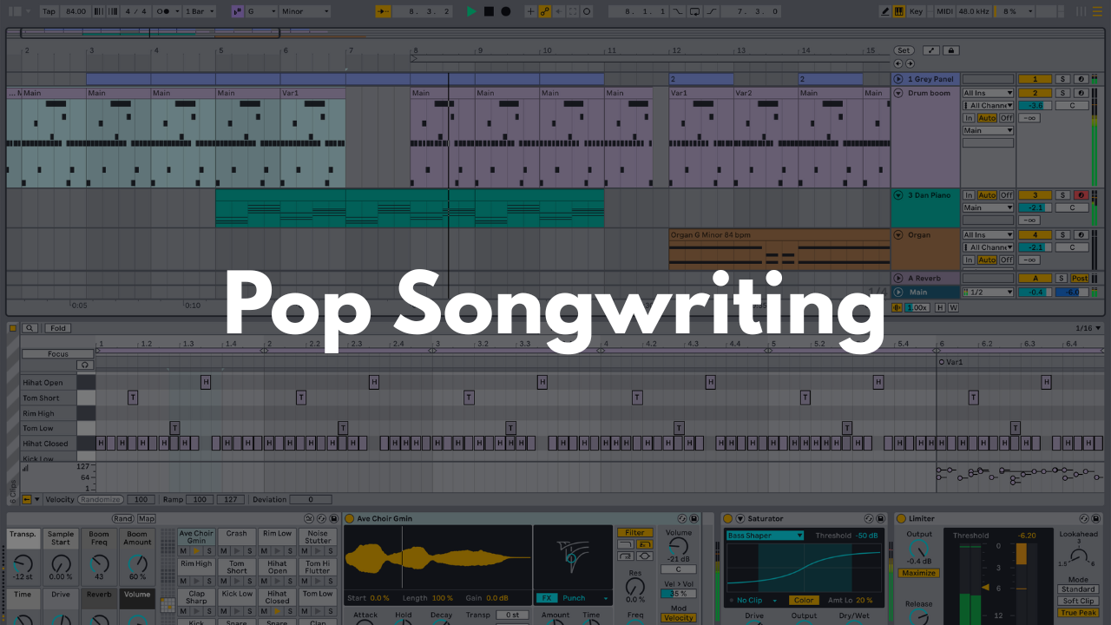The image size is (1111, 625).
Task: Click the hot-swap icon on the Saturator device
Action: coord(869,519)
